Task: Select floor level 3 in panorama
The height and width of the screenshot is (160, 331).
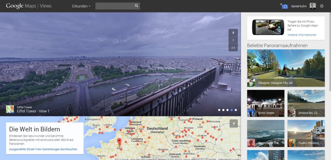Action: [233, 40]
